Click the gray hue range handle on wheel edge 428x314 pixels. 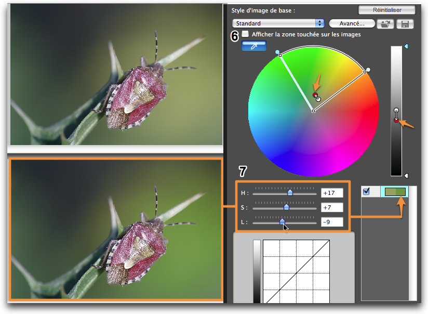[368, 70]
